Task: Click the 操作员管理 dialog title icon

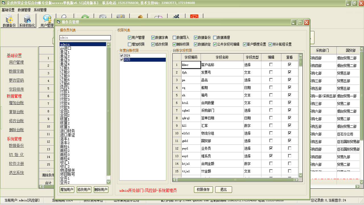Action: point(59,22)
